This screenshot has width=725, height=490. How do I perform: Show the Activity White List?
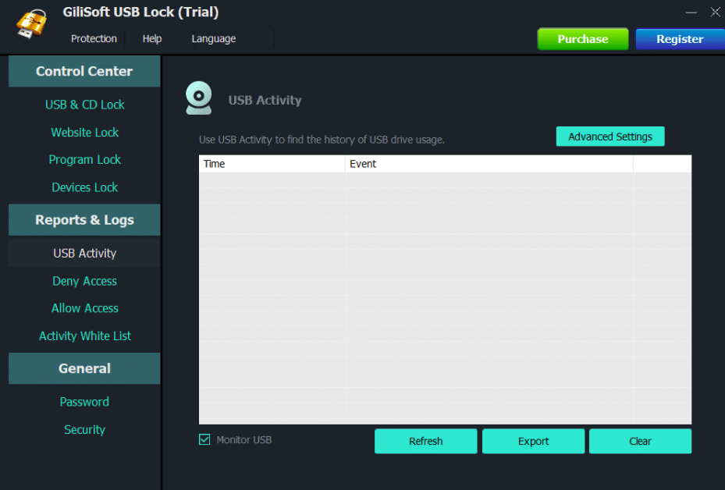tap(84, 336)
